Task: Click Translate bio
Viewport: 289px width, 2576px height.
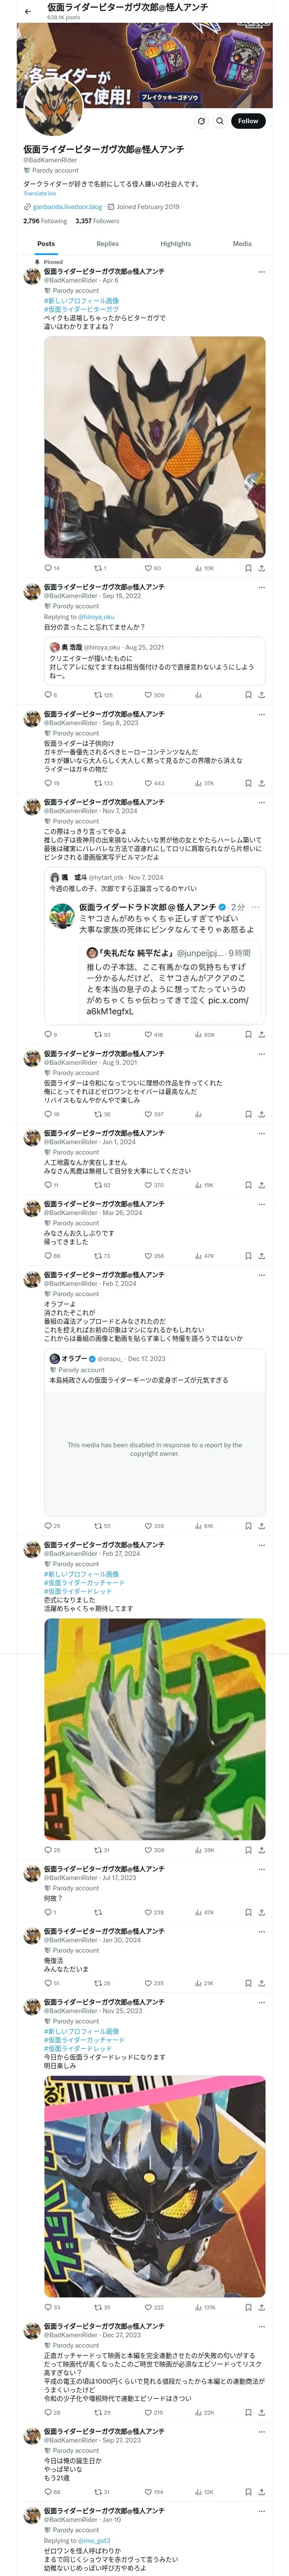Action: [40, 193]
